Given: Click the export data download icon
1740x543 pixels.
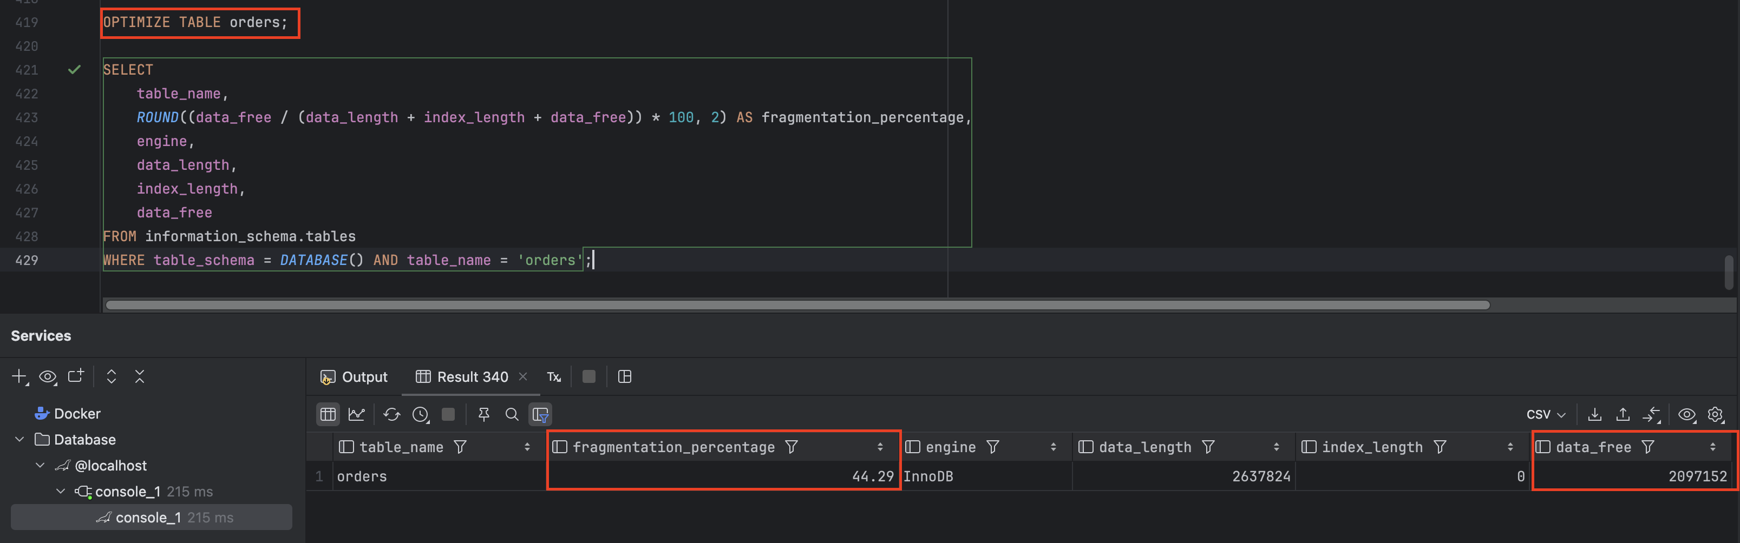Looking at the screenshot, I should (1594, 414).
